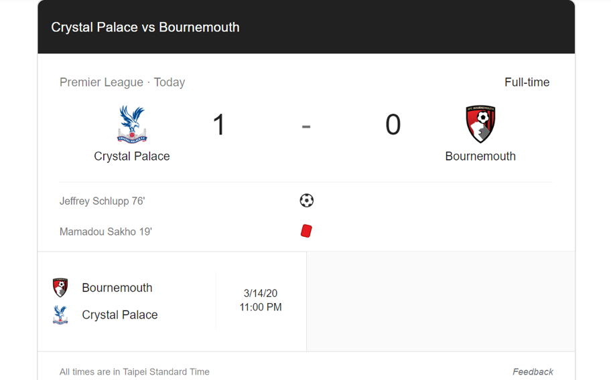The height and width of the screenshot is (380, 611).
Task: Click the red card icon
Action: [306, 231]
